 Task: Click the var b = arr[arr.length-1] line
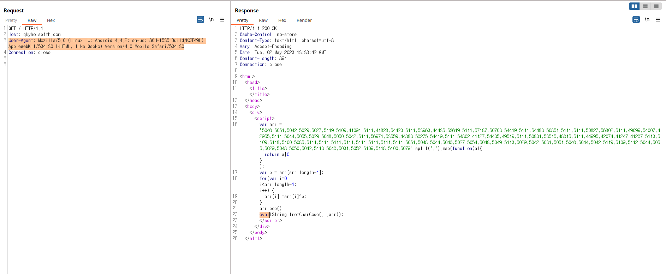pyautogui.click(x=291, y=173)
